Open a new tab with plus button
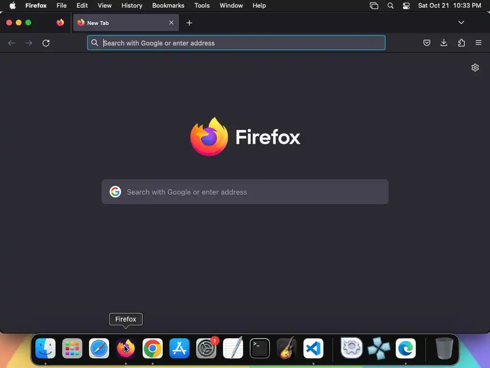Screen dimensions: 490x368 pos(189,23)
